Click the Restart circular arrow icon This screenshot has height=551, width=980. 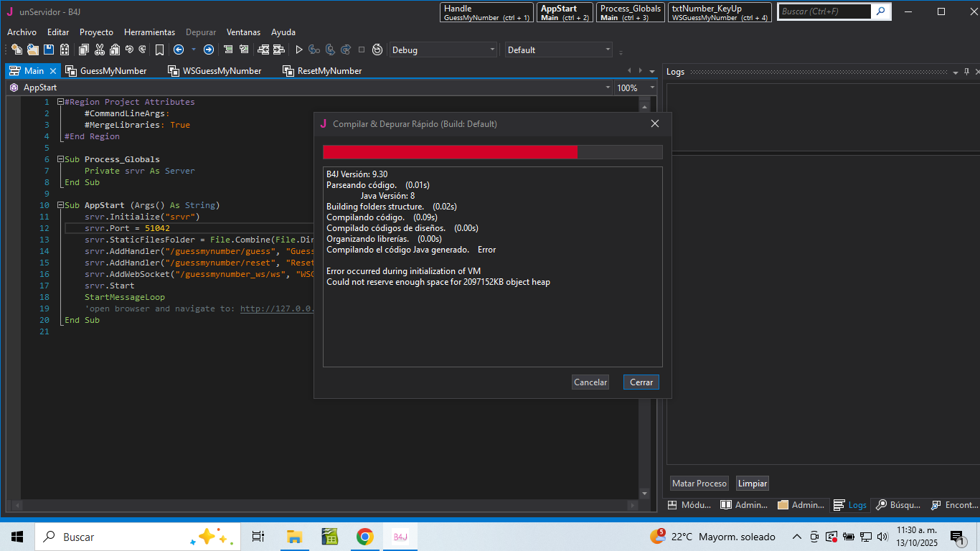click(x=377, y=50)
